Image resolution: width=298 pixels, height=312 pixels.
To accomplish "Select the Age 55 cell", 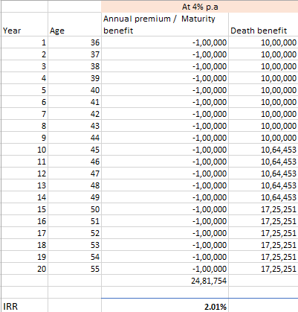I will click(x=74, y=269).
